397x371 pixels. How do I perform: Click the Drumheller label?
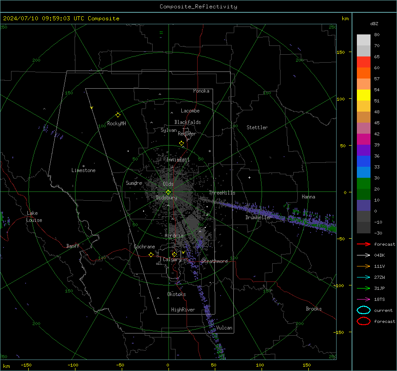coord(258,217)
